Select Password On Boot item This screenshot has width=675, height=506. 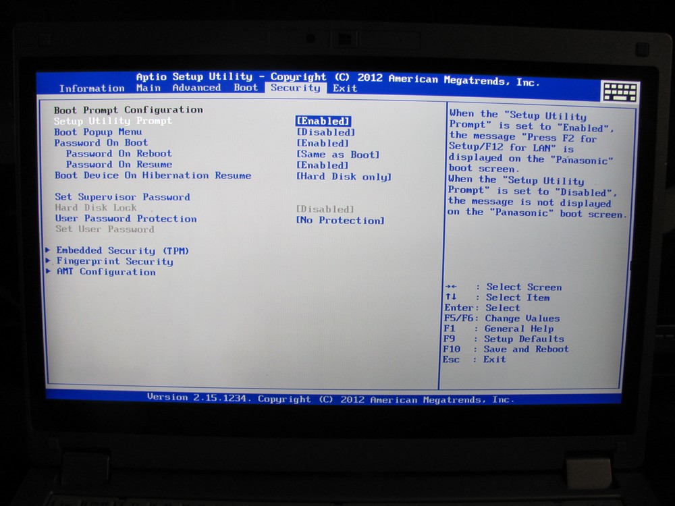click(101, 142)
